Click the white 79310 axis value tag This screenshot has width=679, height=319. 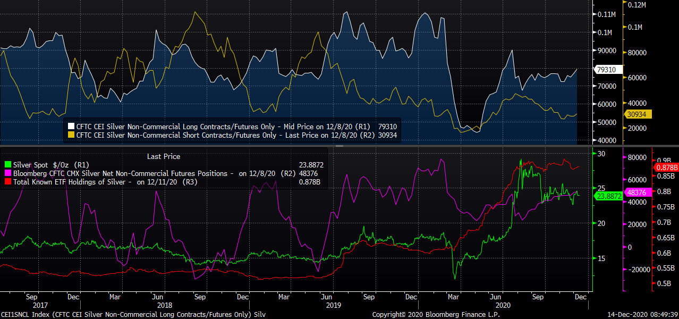[x=606, y=70]
